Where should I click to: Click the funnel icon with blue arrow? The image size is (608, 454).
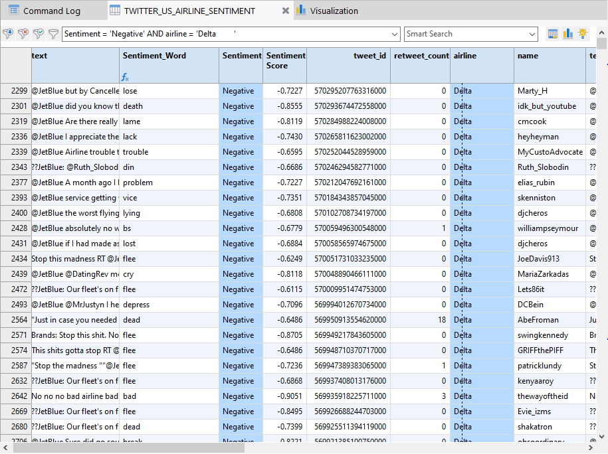click(x=8, y=34)
